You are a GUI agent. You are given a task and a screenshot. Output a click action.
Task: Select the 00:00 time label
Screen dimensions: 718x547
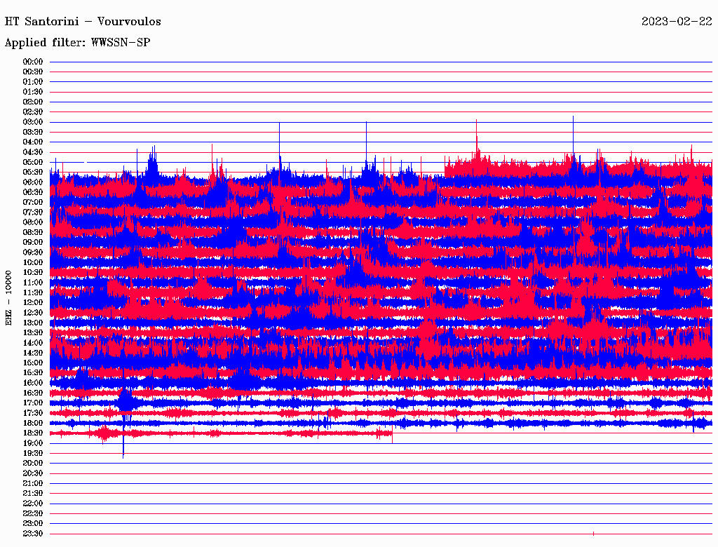[x=33, y=62]
